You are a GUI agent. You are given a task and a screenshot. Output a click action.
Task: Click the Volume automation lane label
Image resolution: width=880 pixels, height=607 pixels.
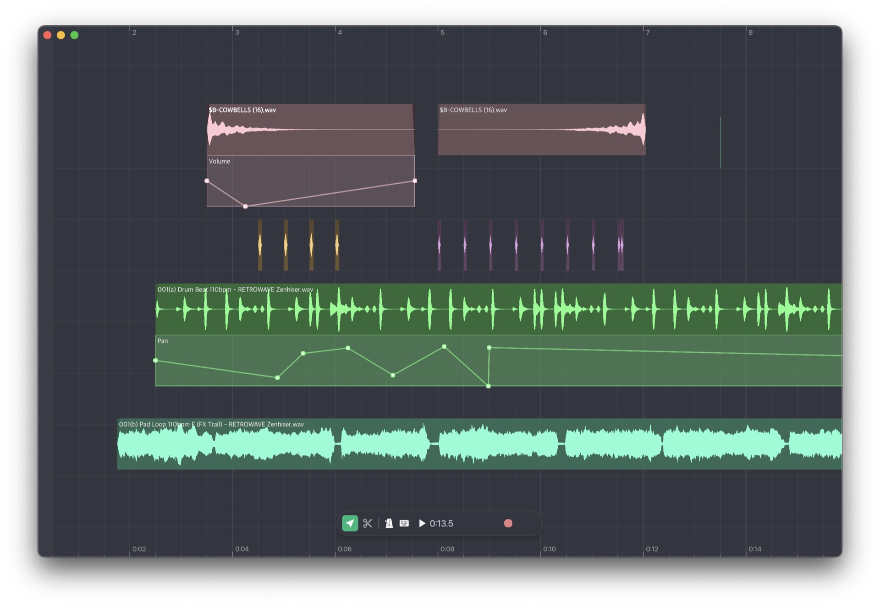point(220,161)
